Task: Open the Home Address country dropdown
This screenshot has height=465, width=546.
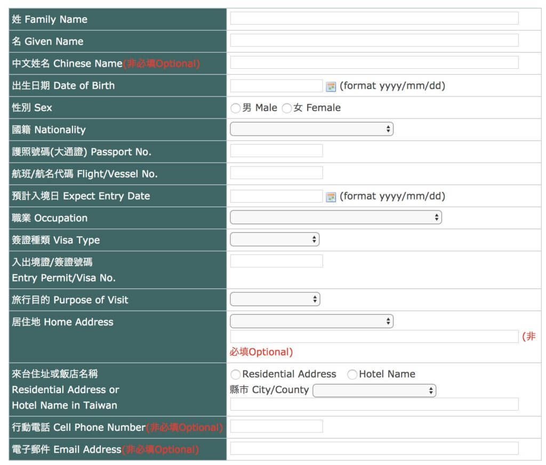Action: [311, 321]
